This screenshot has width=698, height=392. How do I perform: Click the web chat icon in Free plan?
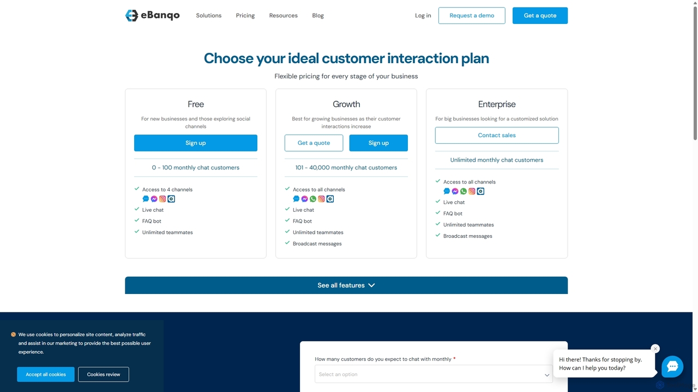coord(146,199)
